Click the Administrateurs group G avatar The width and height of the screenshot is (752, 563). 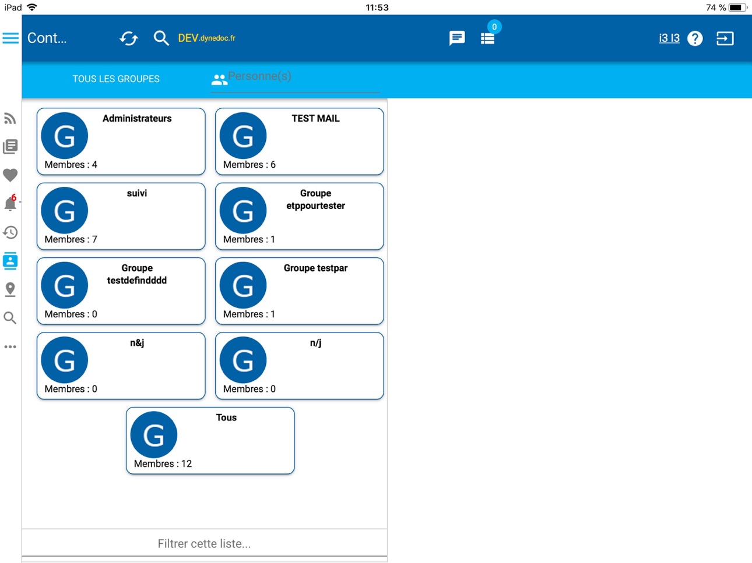coord(65,136)
